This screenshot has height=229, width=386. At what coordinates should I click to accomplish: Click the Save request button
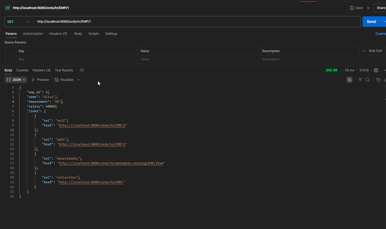tap(357, 8)
